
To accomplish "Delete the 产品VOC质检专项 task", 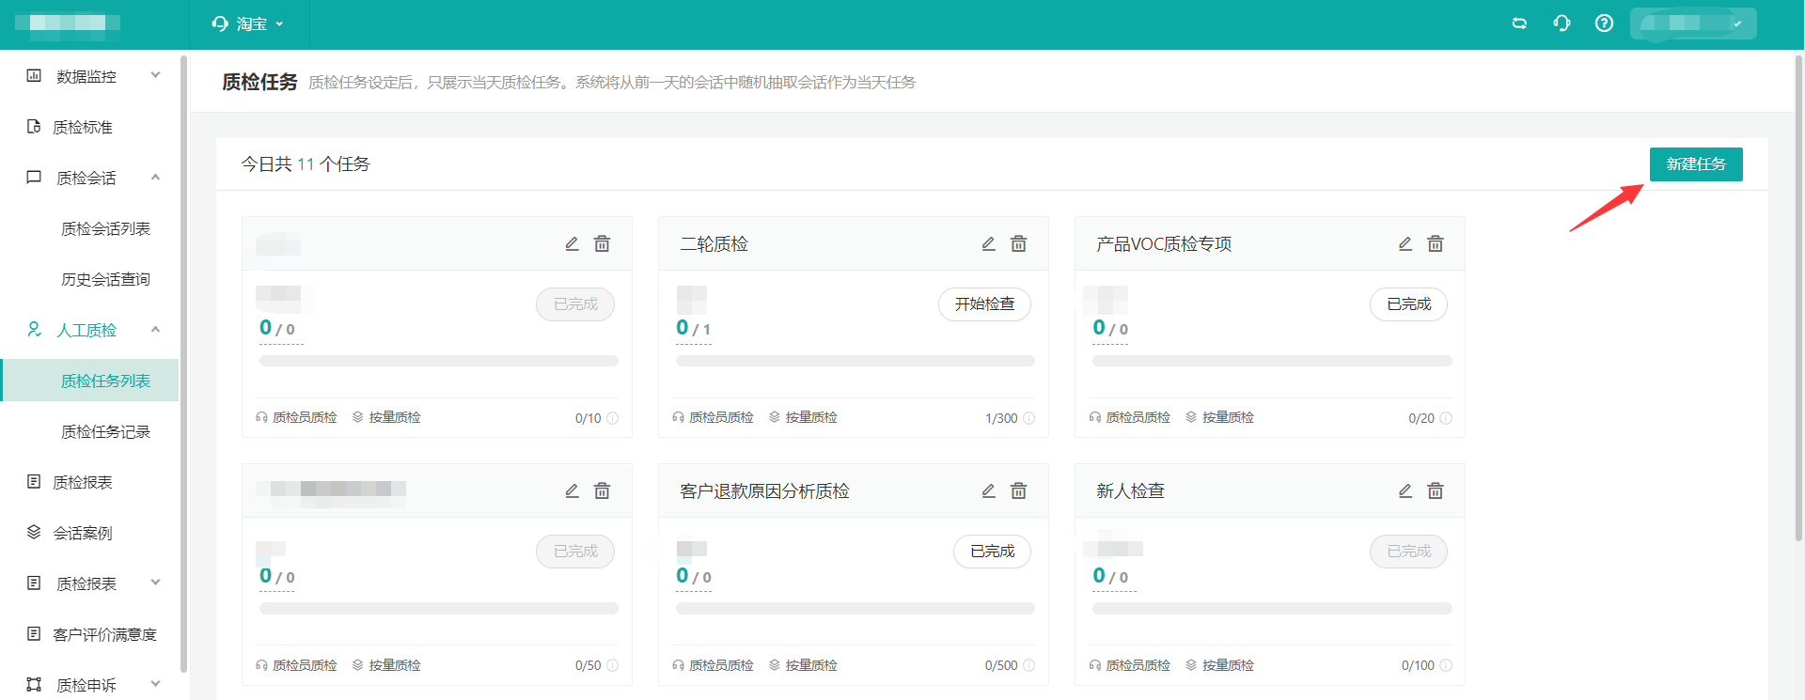I will (1435, 243).
